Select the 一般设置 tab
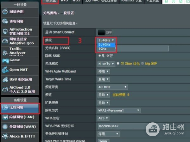 click(50, 1)
